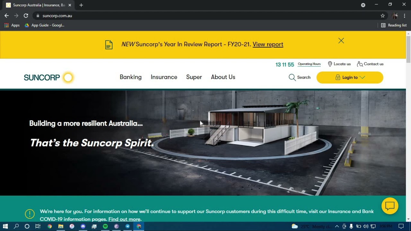411x231 pixels.
Task: Click the weather widget on taskbar
Action: click(311, 226)
